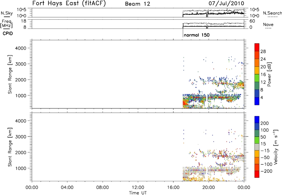Click the 'Time UT' axis label
This screenshot has height=195, width=282.
[138, 193]
